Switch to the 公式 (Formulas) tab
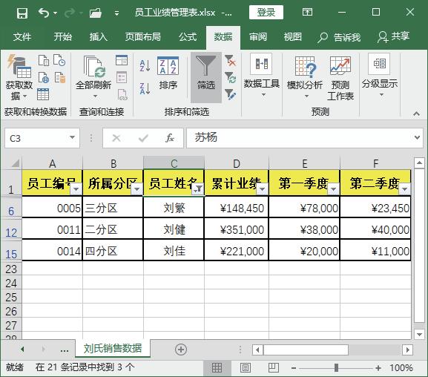The height and width of the screenshot is (377, 428). [x=188, y=36]
